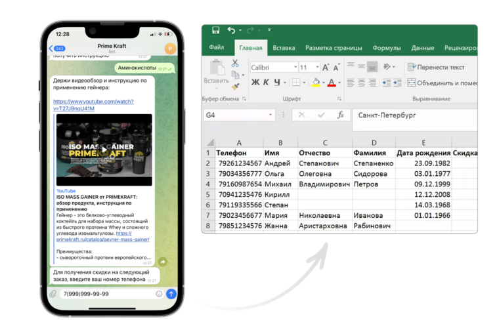Click the Вставить paste button

(217, 73)
